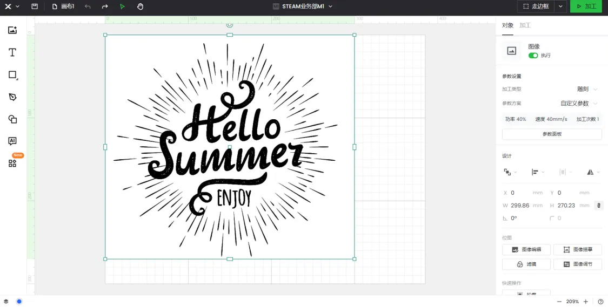The height and width of the screenshot is (307, 608).
Task: Open the layers panel icon
Action: pos(6,301)
